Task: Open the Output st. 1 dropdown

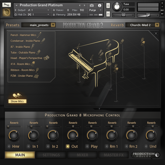Action: (x=33, y=10)
